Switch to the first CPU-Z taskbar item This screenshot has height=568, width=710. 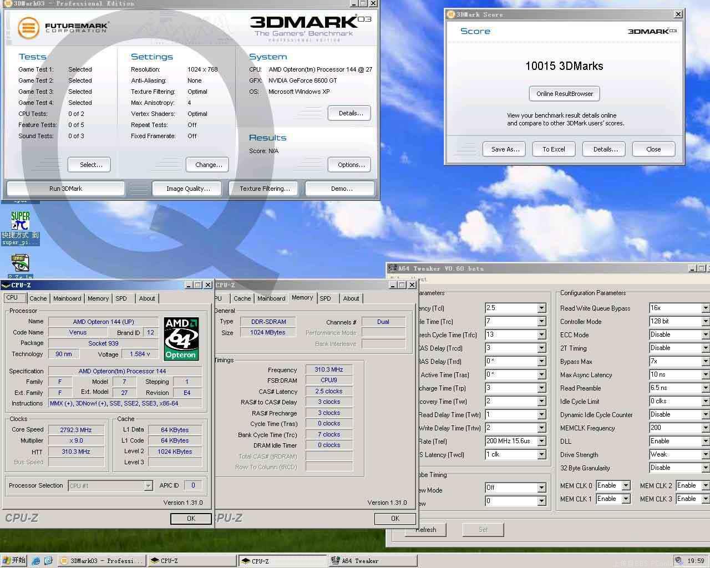[x=192, y=561]
